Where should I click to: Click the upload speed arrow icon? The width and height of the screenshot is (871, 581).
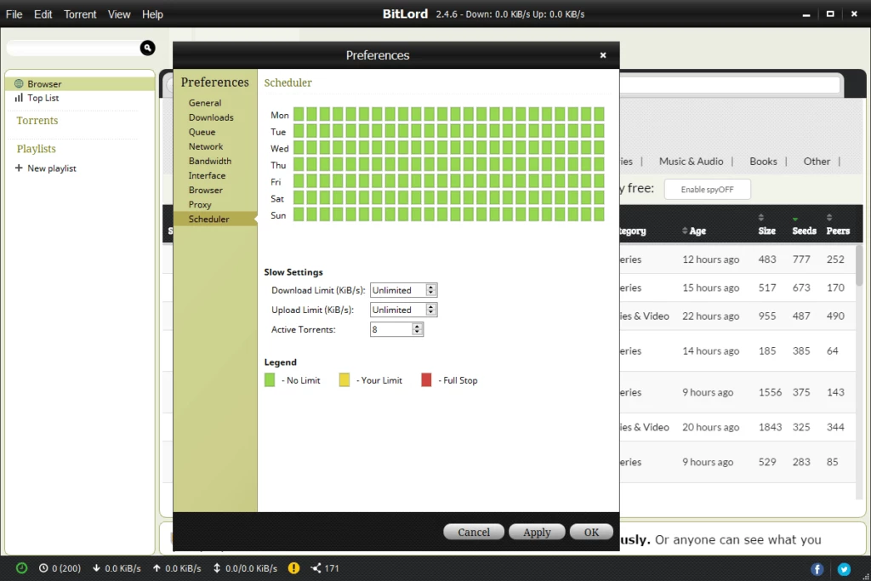pyautogui.click(x=157, y=568)
